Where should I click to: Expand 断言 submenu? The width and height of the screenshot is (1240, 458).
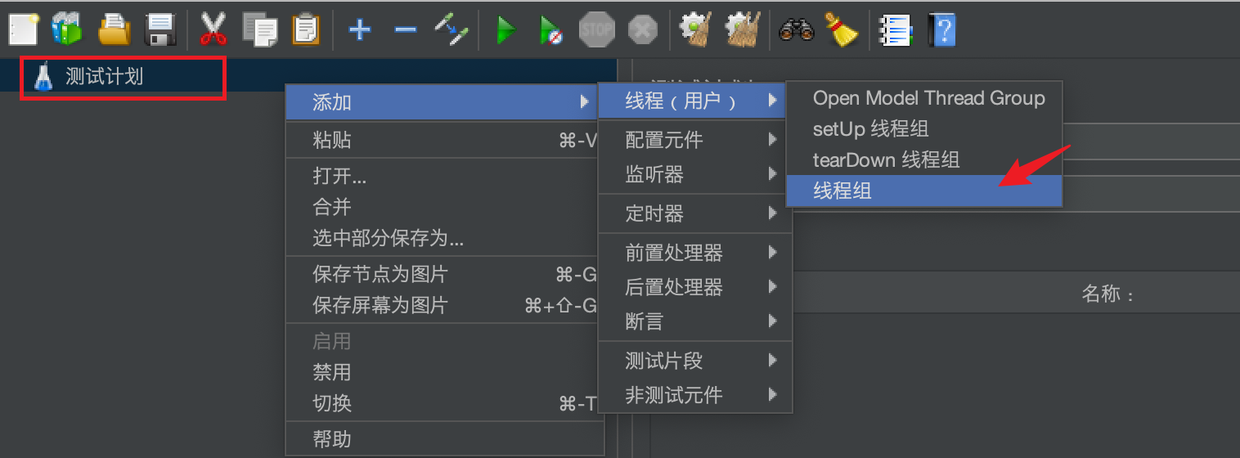(x=696, y=321)
